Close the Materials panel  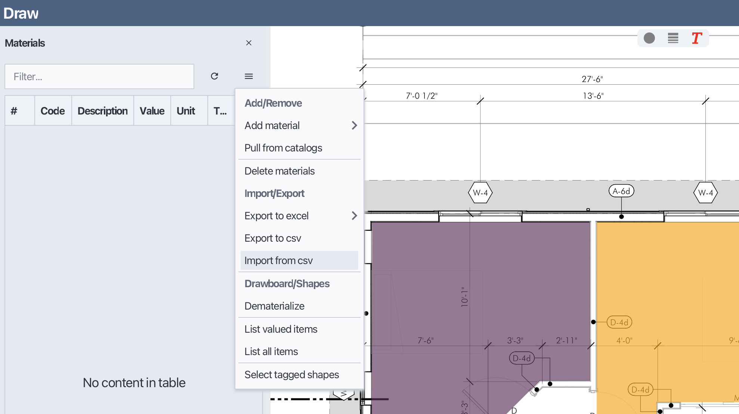(x=249, y=43)
